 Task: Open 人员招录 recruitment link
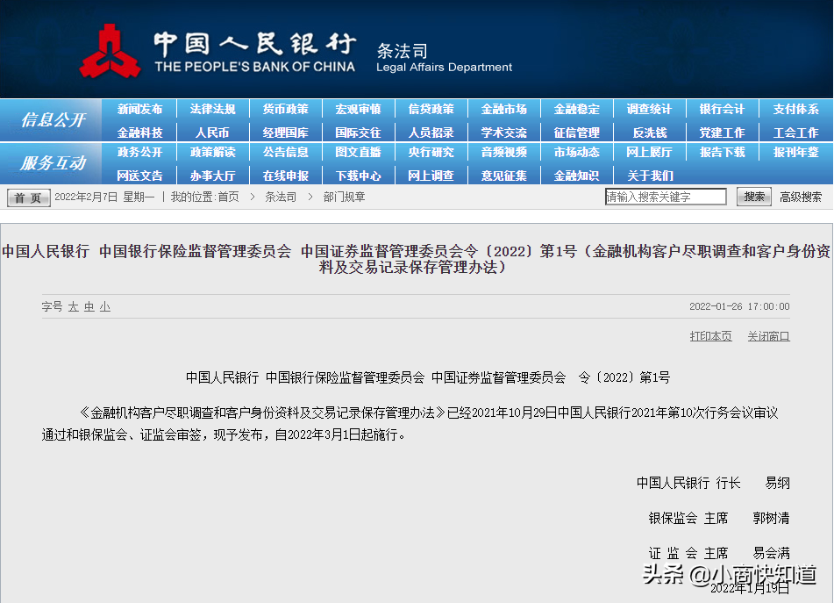coord(431,133)
